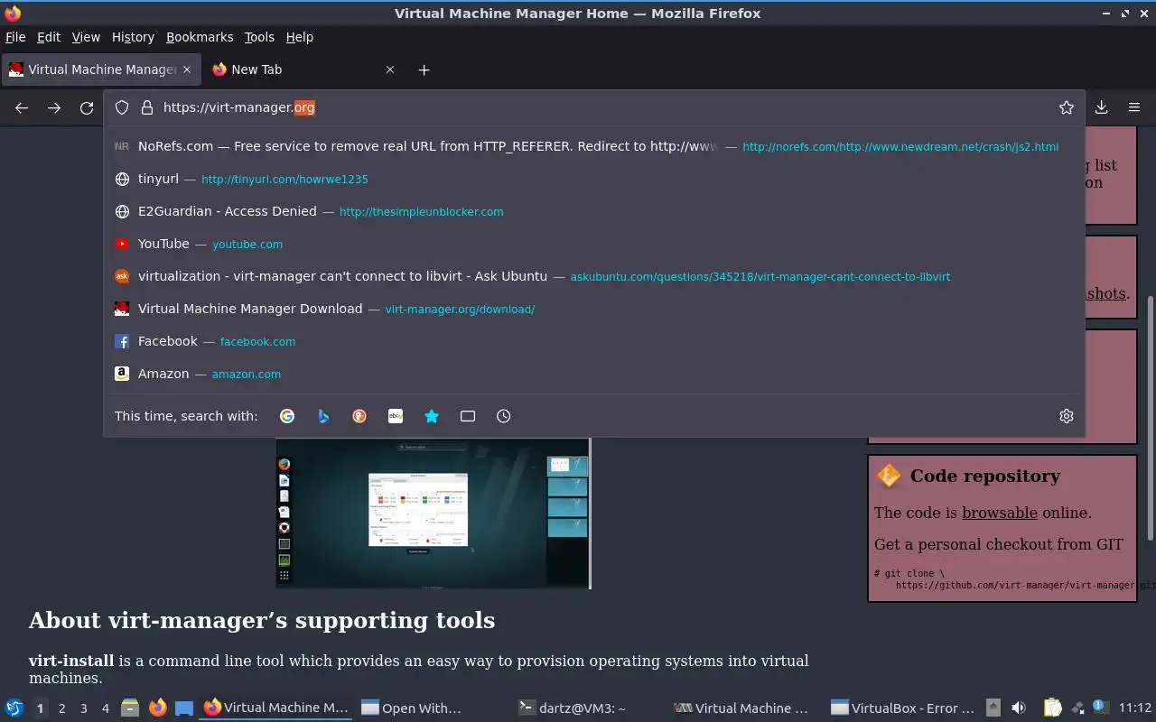Choose the Facebook suggestion
This screenshot has height=722, width=1156.
[594, 341]
